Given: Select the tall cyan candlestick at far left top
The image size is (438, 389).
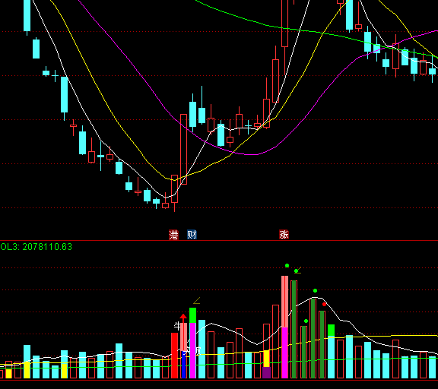Looking at the screenshot, I should tap(27, 16).
